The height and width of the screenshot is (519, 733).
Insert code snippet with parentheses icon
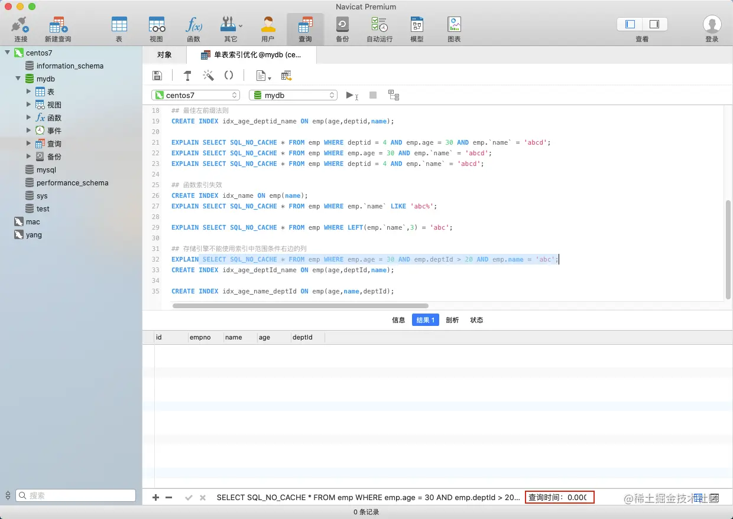coord(229,76)
